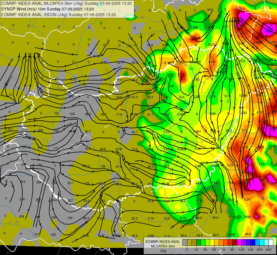Click the dark green legend swatch
This screenshot has height=255, width=277.
click(x=199, y=242)
